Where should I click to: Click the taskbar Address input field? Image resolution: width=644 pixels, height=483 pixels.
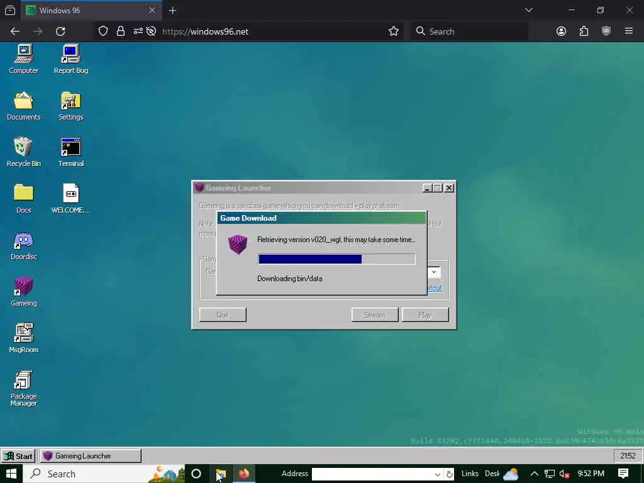click(374, 474)
